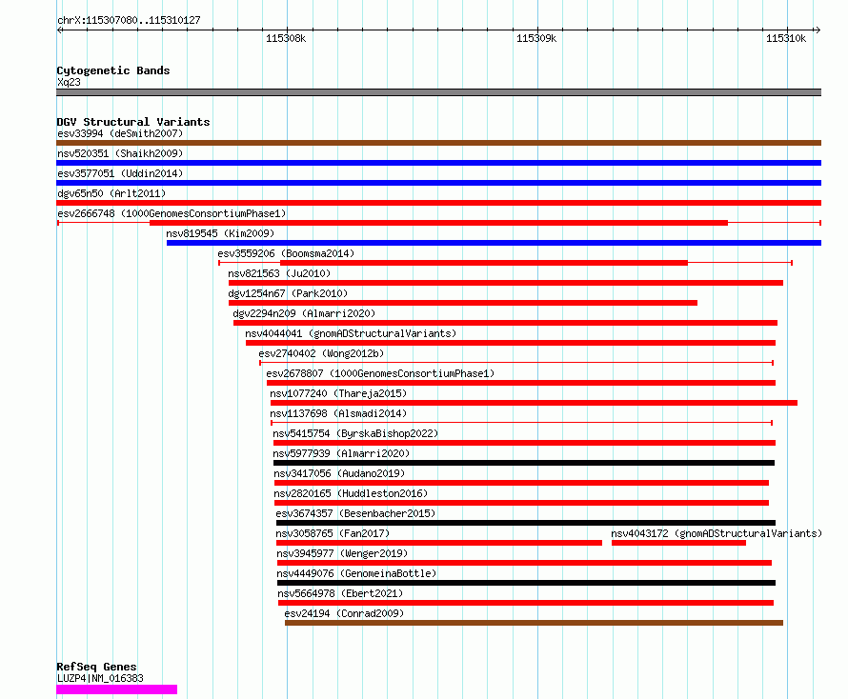This screenshot has height=699, width=848.
Task: Click the esv24194 (Conrad2009) label
Action: coord(345,613)
